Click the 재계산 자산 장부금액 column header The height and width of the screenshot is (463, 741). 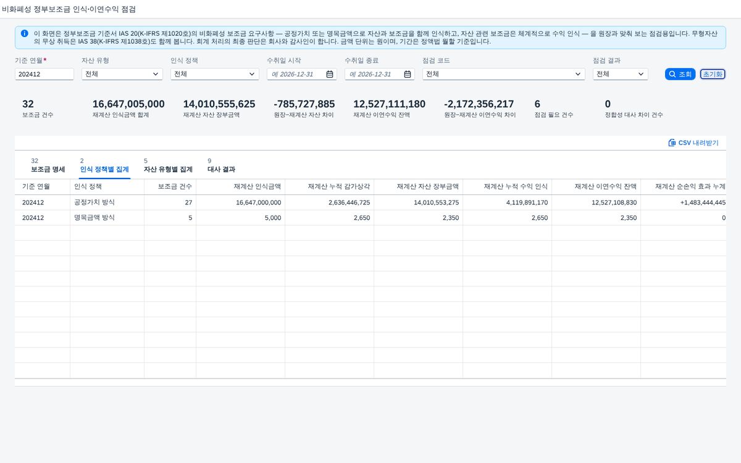(419, 186)
